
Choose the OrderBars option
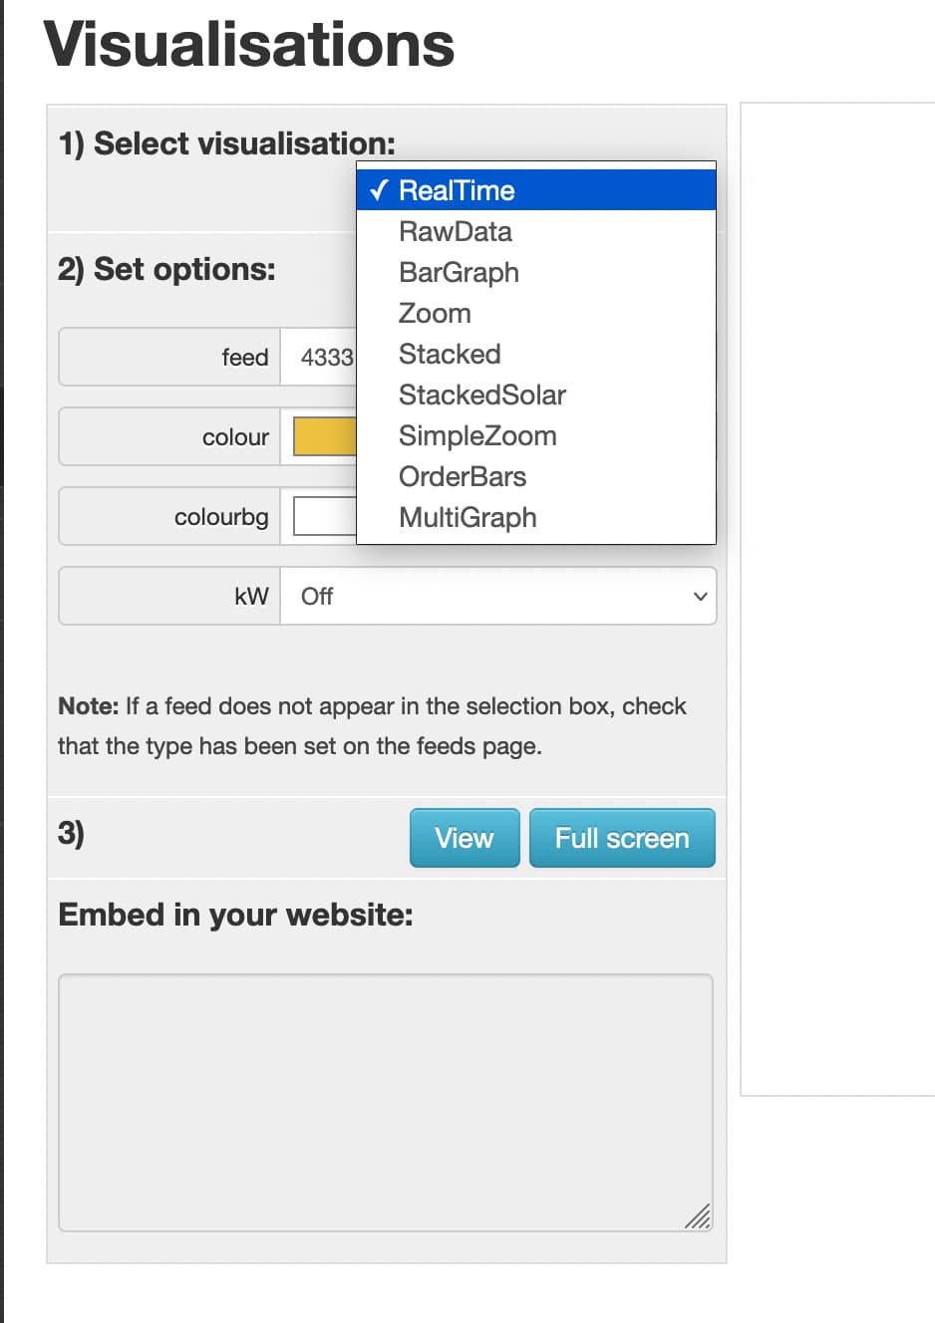(x=463, y=476)
